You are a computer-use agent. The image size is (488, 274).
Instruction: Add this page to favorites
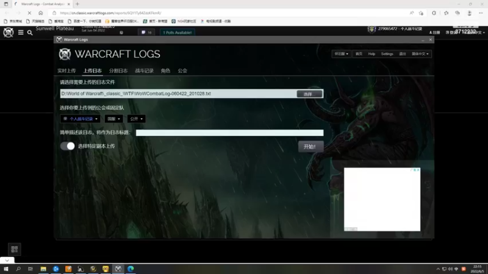421,13
